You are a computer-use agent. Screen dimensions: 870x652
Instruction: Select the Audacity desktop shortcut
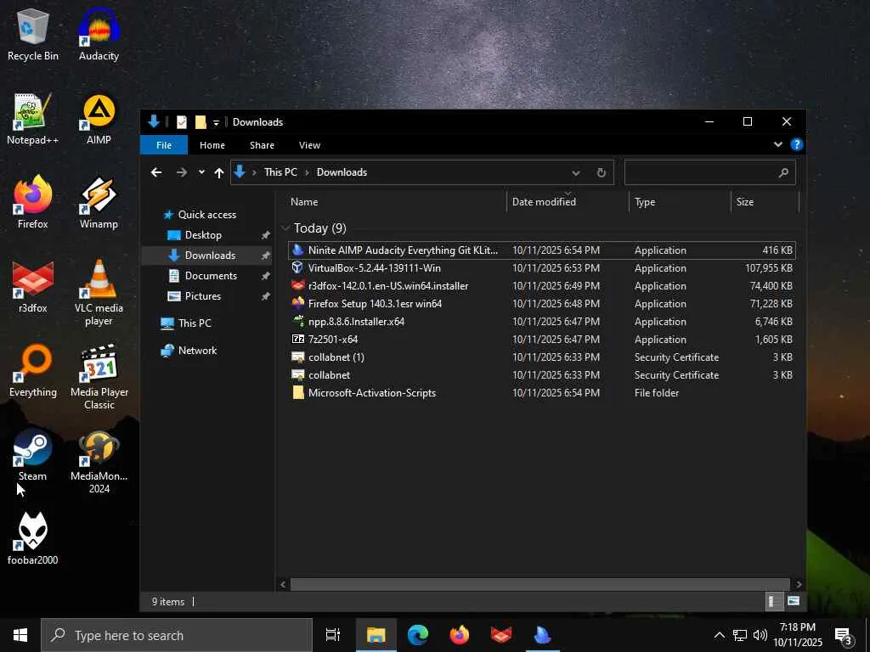99,34
